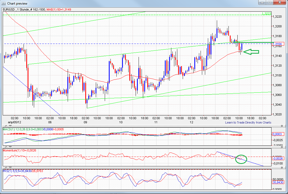Click the 50,0000 PKS axis label
The image size is (288, 194).
click(278, 179)
